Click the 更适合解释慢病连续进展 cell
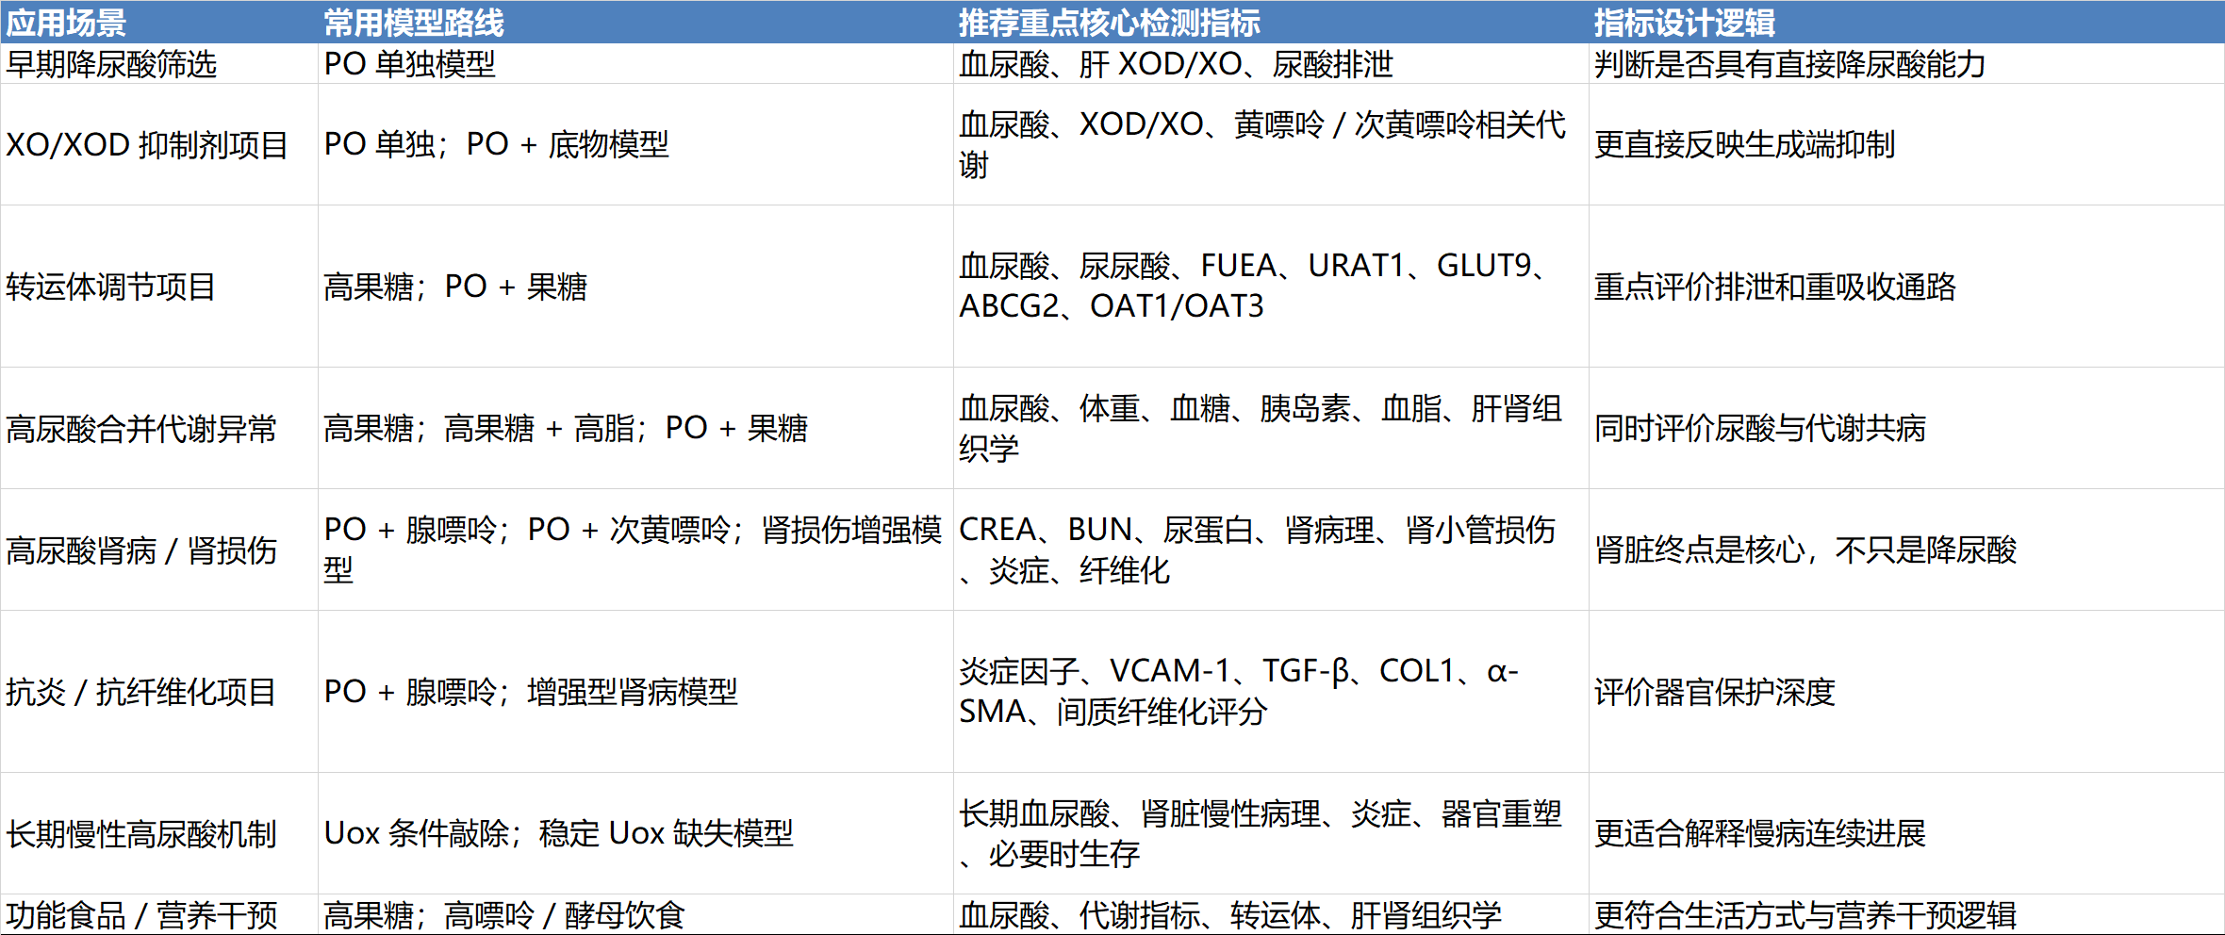2225x935 pixels. coord(1759,833)
